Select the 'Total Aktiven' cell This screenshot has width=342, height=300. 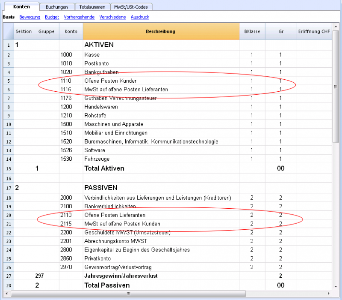pos(161,168)
